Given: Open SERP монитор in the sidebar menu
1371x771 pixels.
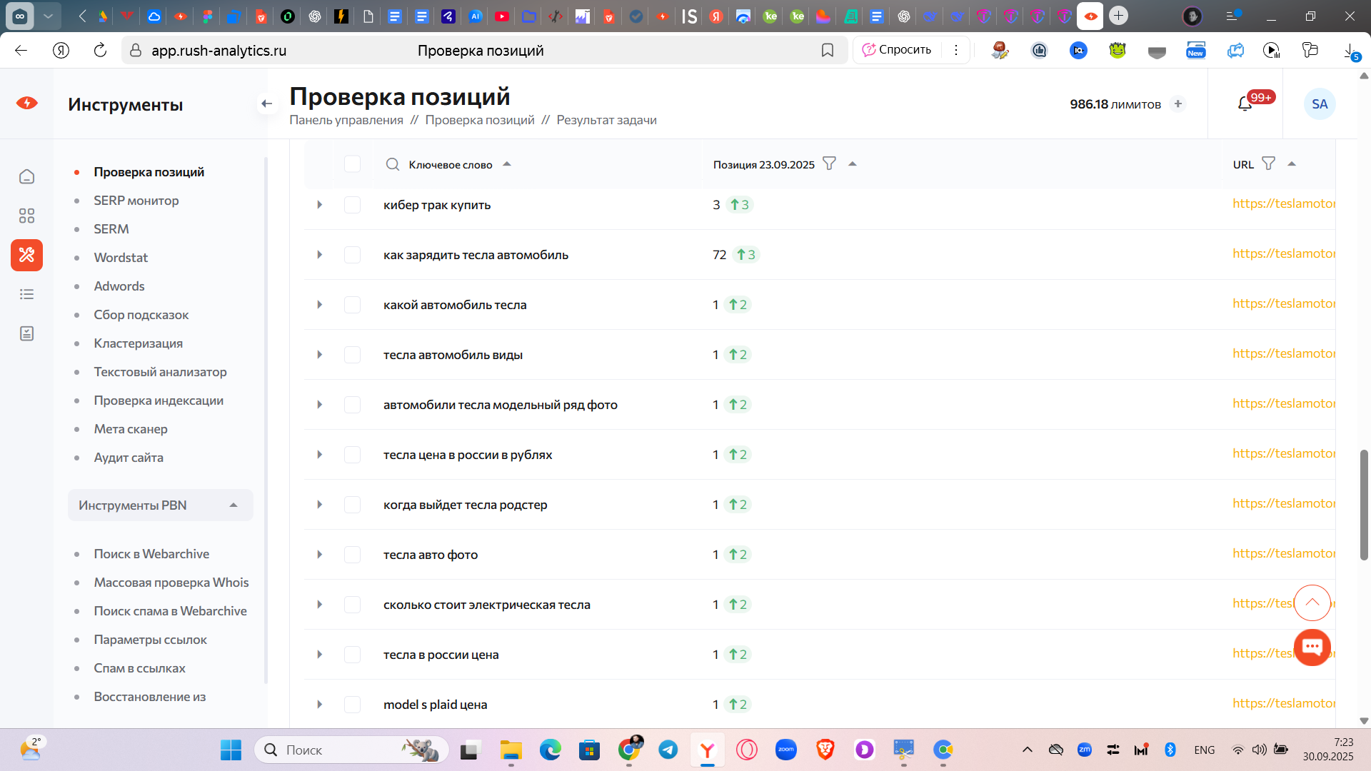Looking at the screenshot, I should click(x=136, y=201).
